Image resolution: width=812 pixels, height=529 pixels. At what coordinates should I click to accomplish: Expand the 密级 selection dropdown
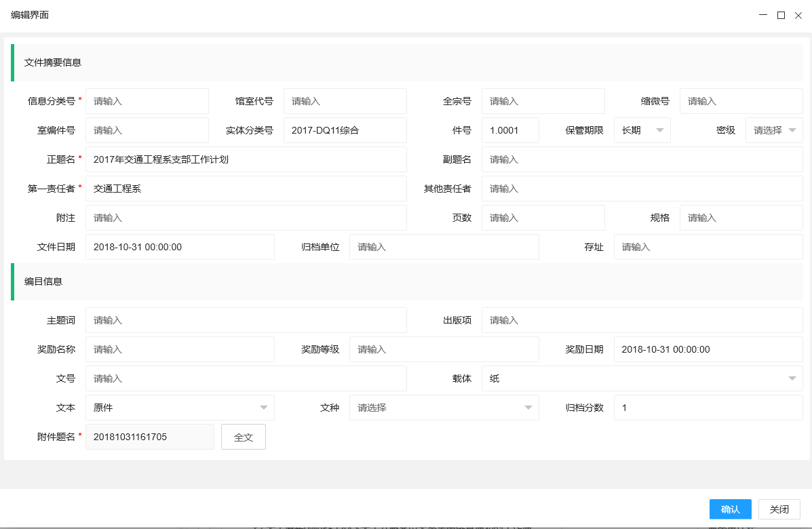tap(773, 130)
